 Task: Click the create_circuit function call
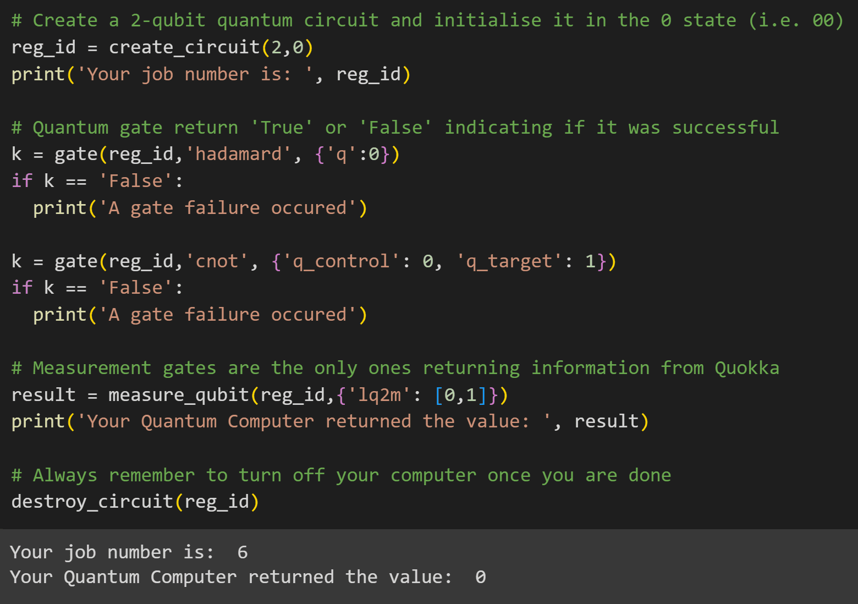[184, 47]
